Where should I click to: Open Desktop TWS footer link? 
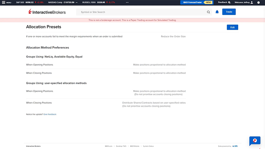(121, 146)
